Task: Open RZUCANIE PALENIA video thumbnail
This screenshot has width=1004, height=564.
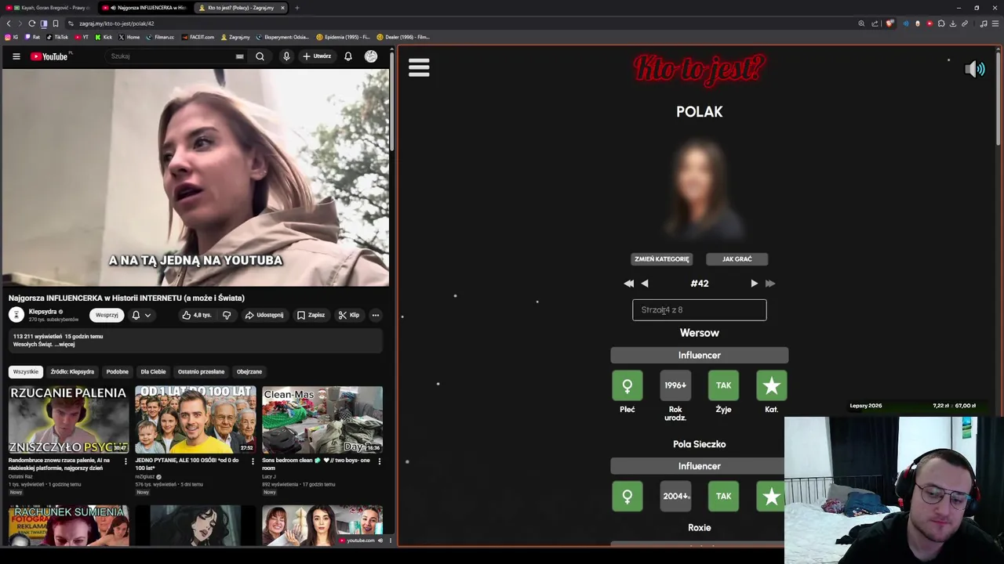Action: [x=69, y=420]
